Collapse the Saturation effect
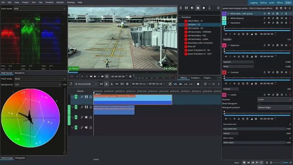The width and height of the screenshot is (293, 165). coord(228,23)
